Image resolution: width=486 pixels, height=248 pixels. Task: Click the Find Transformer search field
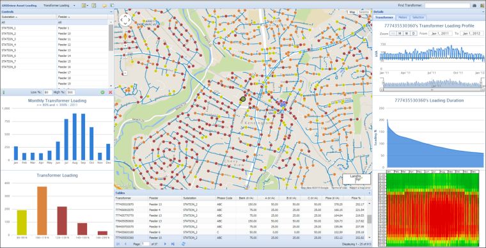[x=447, y=6]
